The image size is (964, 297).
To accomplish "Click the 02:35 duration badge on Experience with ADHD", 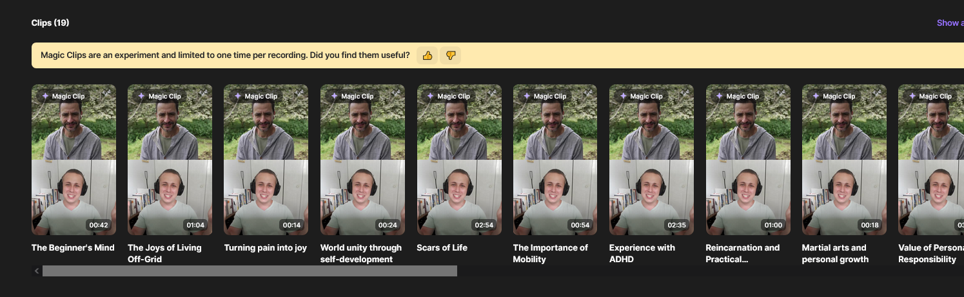I will coord(677,225).
